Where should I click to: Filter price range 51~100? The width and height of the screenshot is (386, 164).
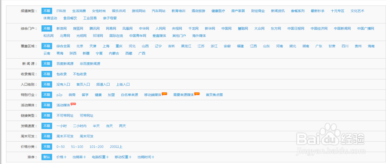pos(77,147)
